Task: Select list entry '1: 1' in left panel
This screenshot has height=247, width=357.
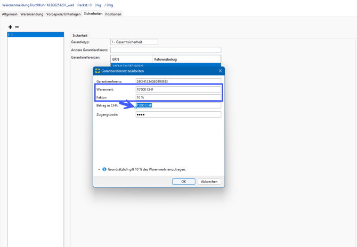Action: (x=35, y=35)
